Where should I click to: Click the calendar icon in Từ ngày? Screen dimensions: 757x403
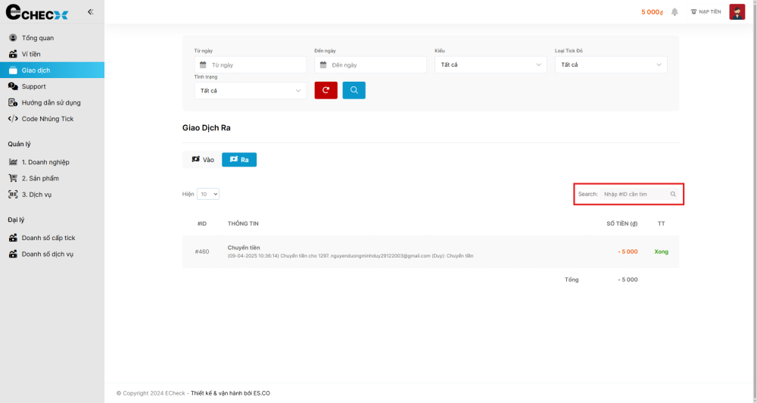point(203,65)
